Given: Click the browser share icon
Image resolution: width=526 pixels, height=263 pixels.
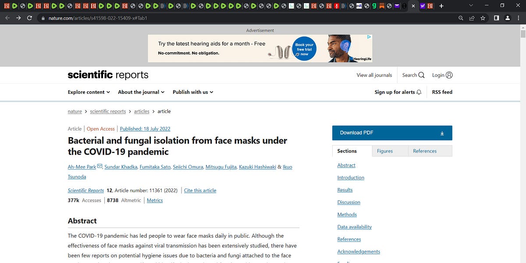Looking at the screenshot, I should tap(471, 18).
